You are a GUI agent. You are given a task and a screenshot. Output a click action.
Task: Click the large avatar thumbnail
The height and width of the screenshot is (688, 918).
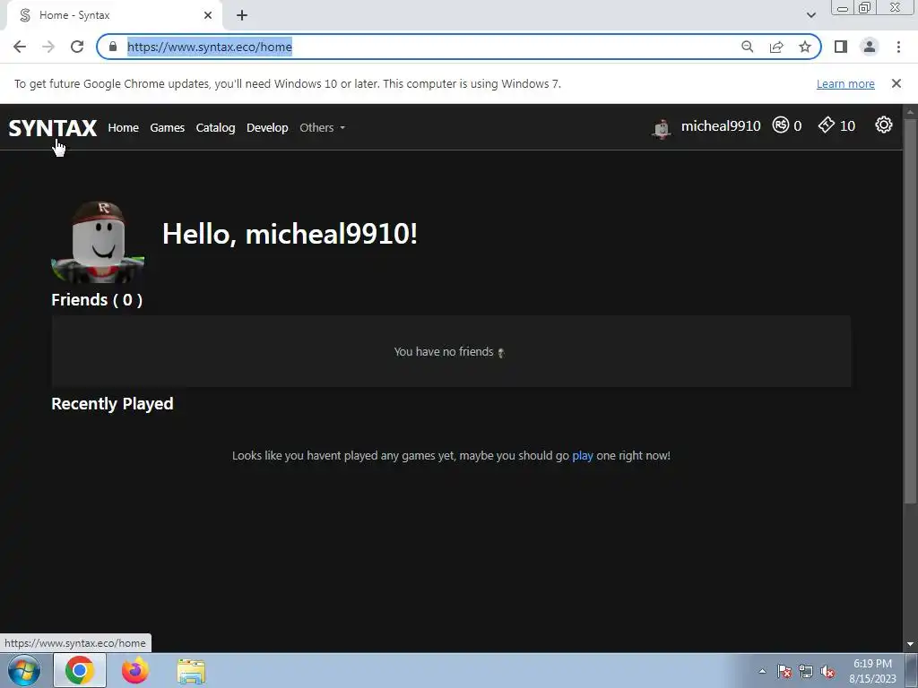tap(98, 242)
